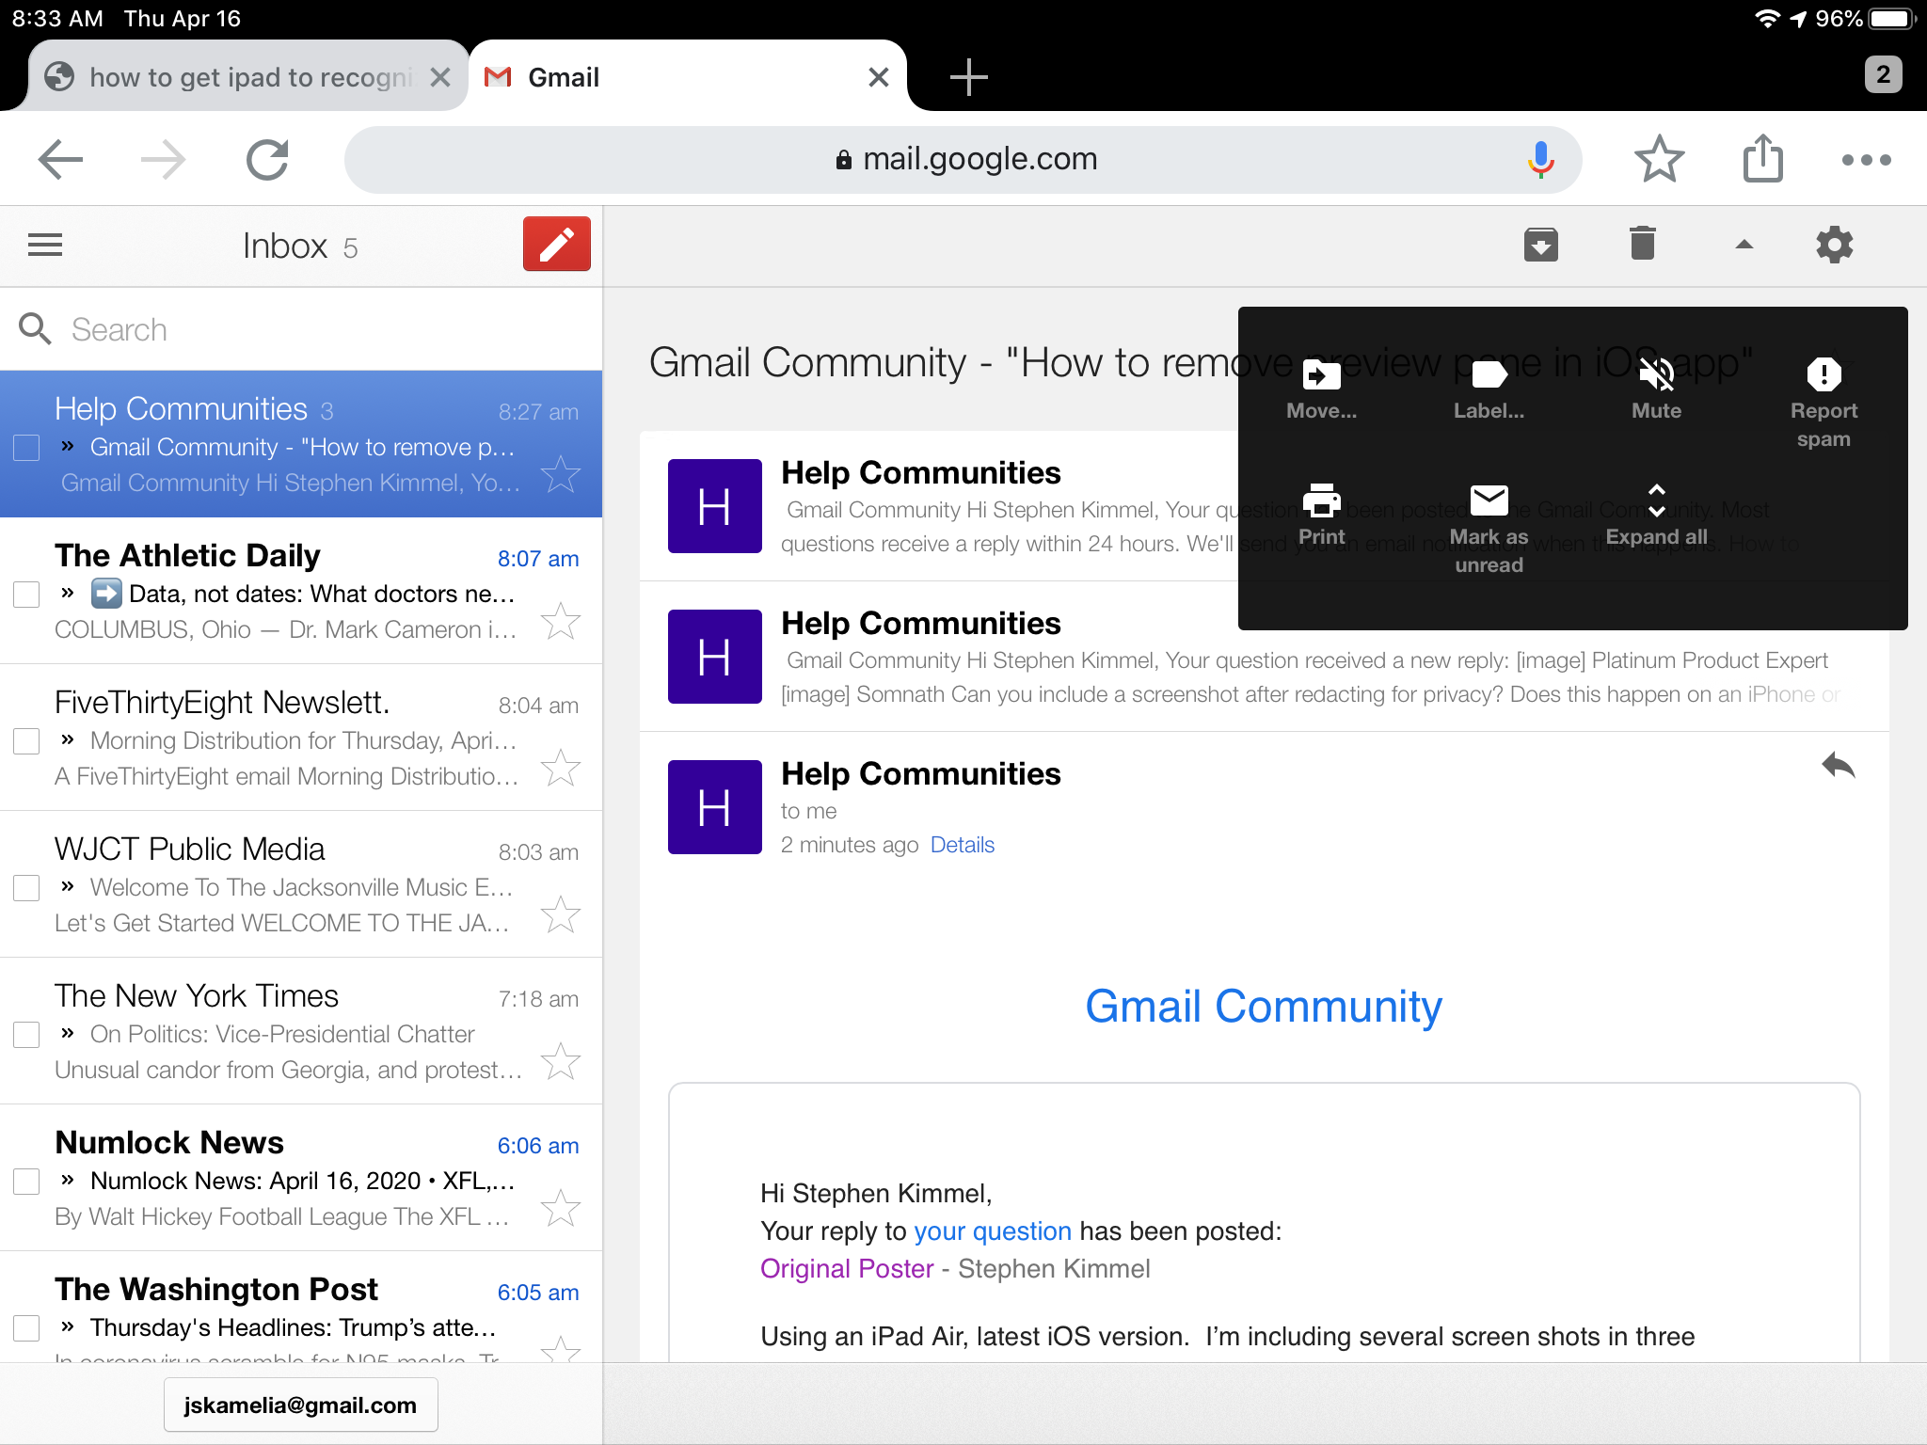Viewport: 1927px width, 1445px height.
Task: Select the mail.google.com address bar
Action: pos(963,160)
